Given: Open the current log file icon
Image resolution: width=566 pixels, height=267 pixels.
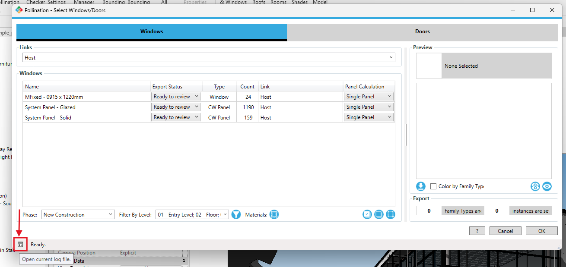Looking at the screenshot, I should 20,245.
